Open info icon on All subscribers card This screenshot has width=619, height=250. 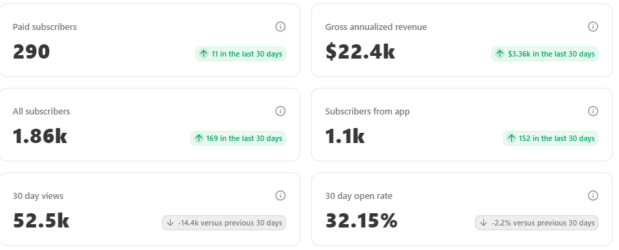point(280,111)
